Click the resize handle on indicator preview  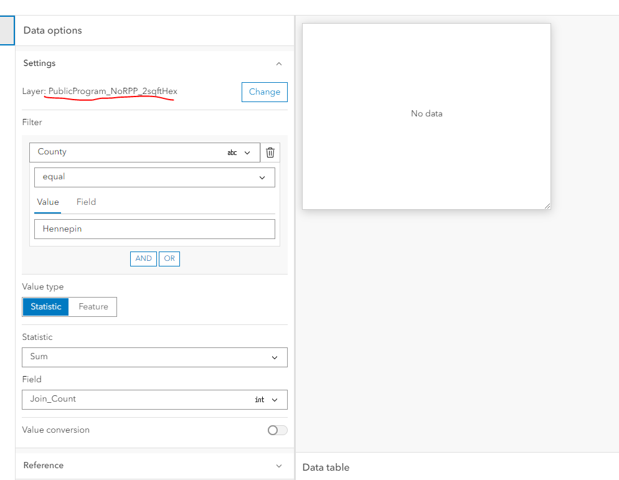(547, 206)
